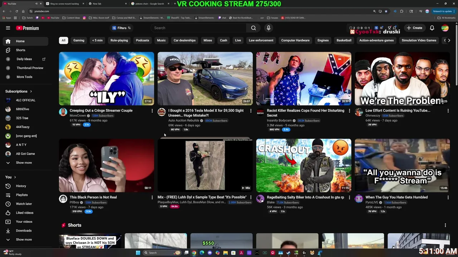The image size is (458, 257).
Task: Open Chrome from the taskbar
Action: tap(194, 253)
